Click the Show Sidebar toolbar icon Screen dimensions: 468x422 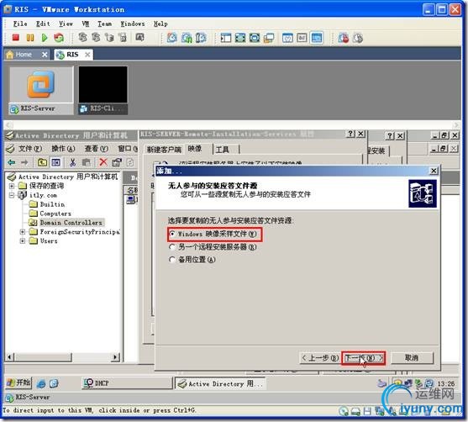click(x=226, y=38)
